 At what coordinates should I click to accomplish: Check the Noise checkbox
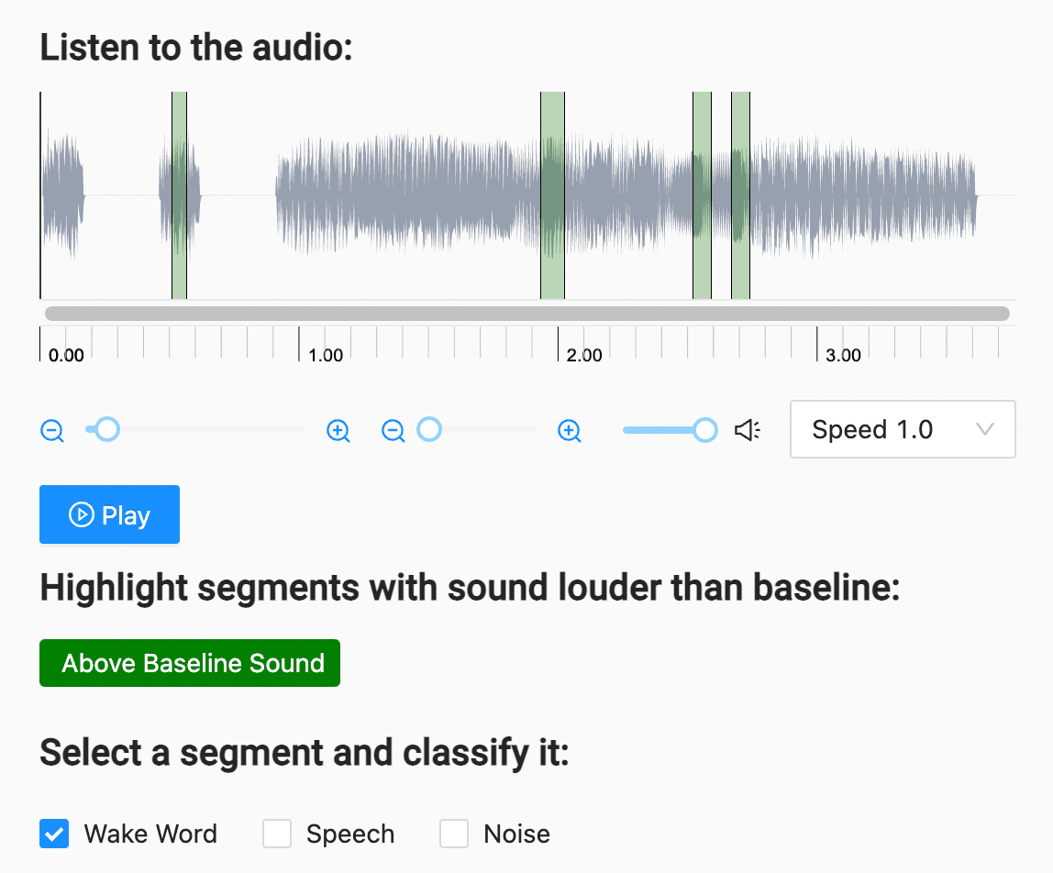pos(454,834)
